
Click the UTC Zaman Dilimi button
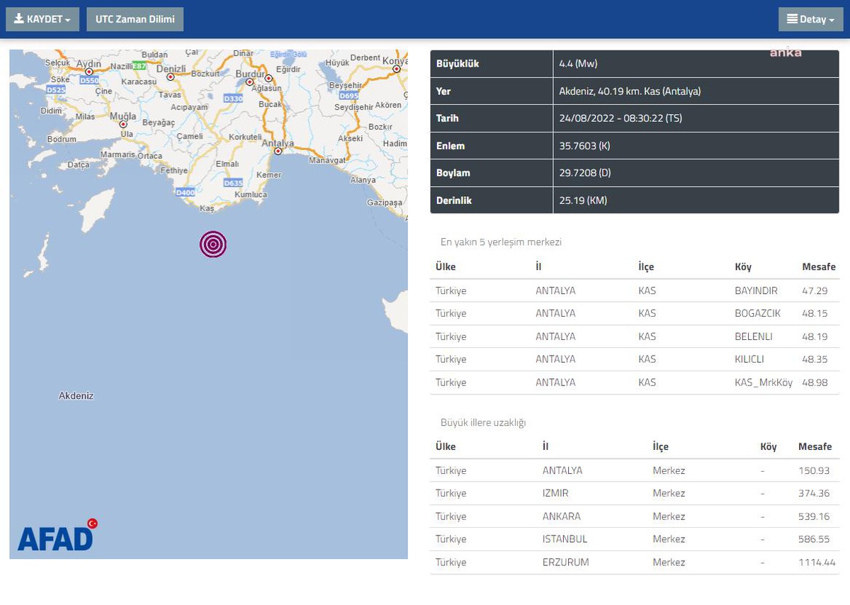(x=135, y=19)
